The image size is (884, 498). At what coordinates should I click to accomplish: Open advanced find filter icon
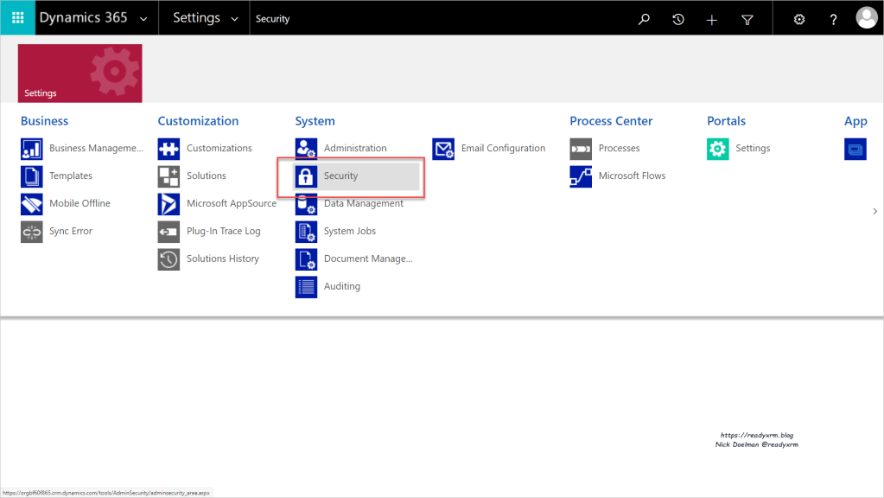[x=747, y=19]
